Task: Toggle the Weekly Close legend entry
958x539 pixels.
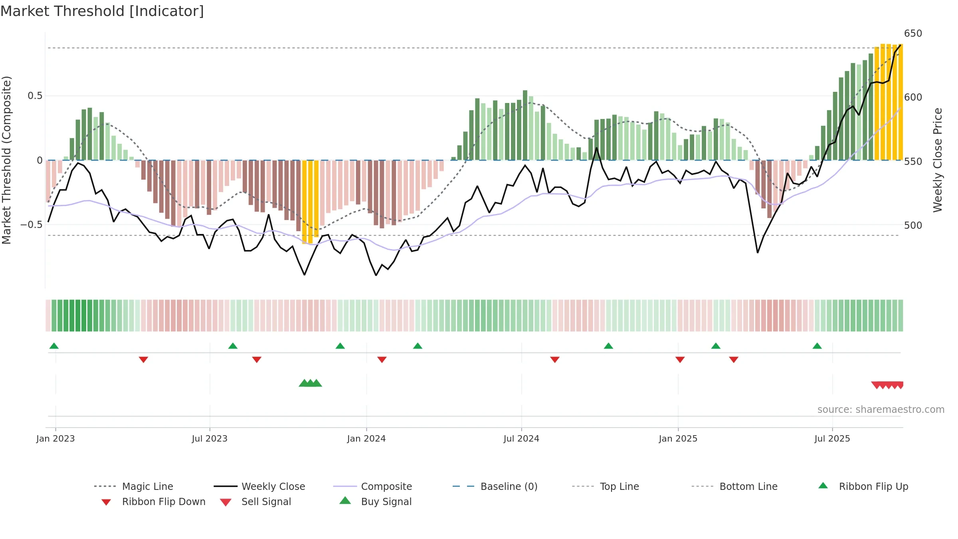Action: tap(259, 486)
